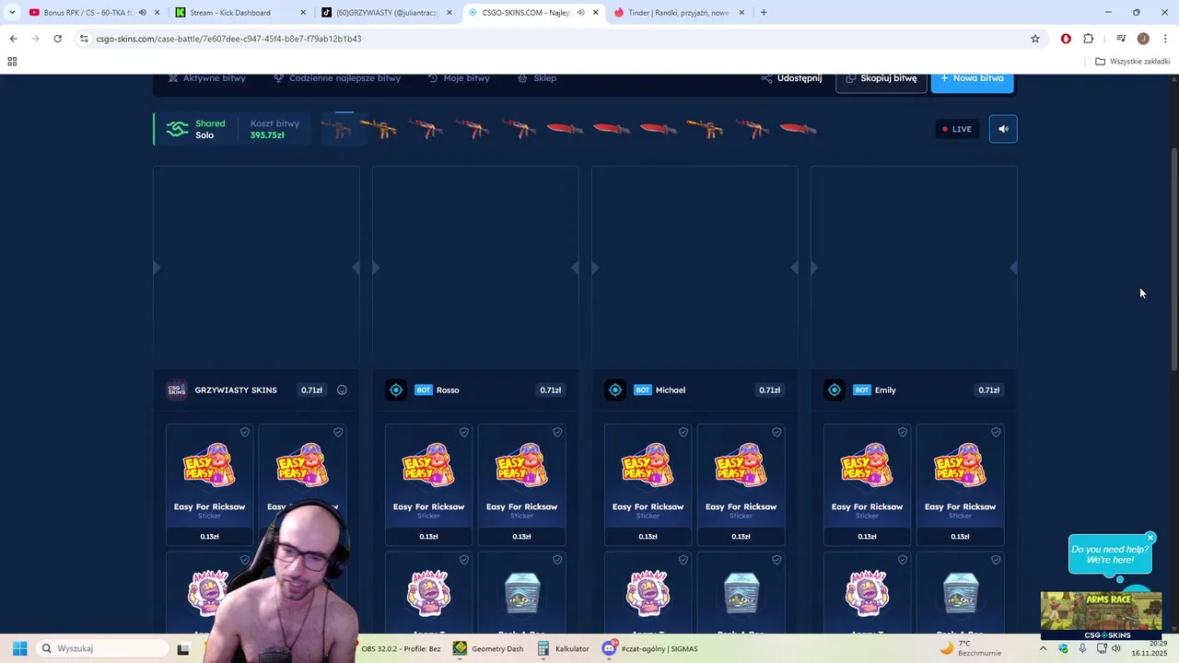Image resolution: width=1179 pixels, height=663 pixels.
Task: Click Koszt bitwy value 393.75zł
Action: click(x=267, y=135)
